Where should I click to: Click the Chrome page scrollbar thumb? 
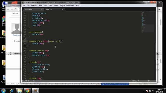(161, 22)
